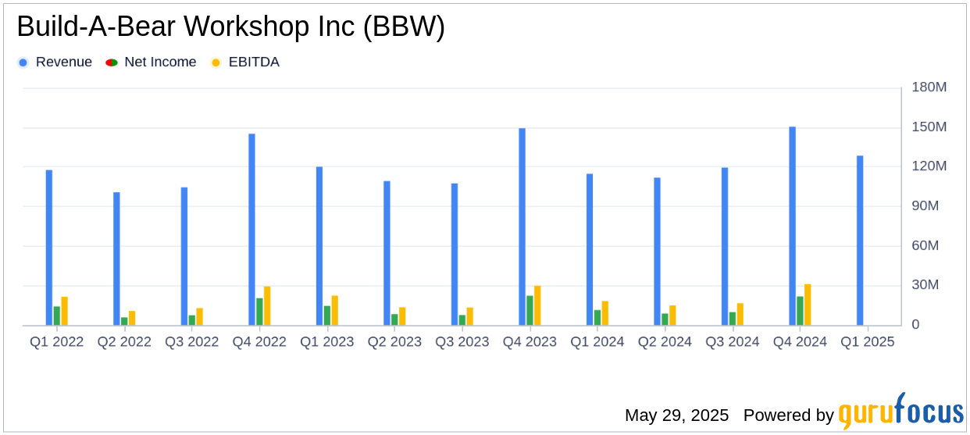Click the Q1 2023 net income bar

pos(327,316)
